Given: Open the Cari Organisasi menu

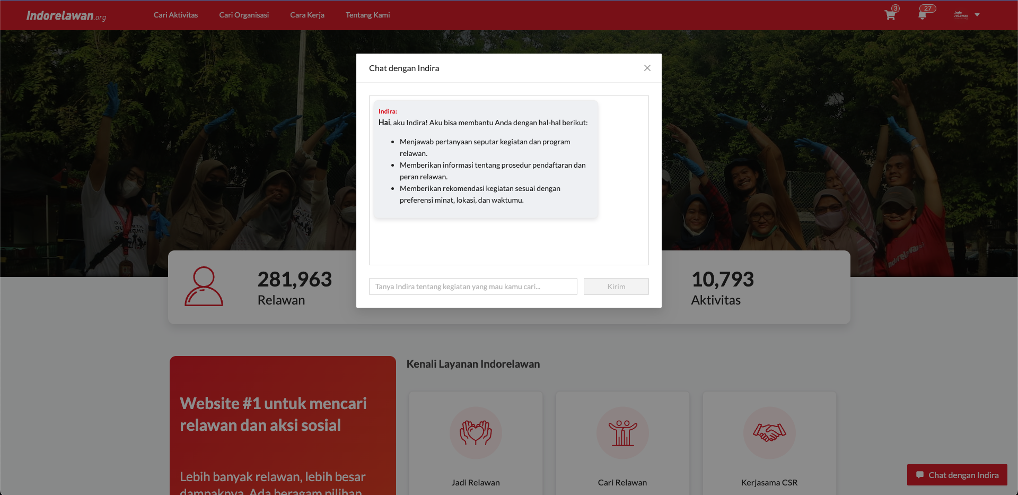Looking at the screenshot, I should coord(244,15).
